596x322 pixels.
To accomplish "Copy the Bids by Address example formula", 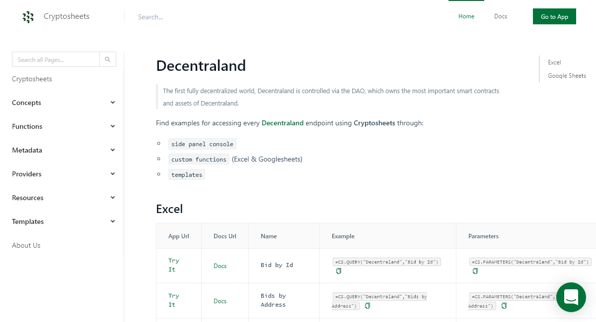I will (x=367, y=306).
